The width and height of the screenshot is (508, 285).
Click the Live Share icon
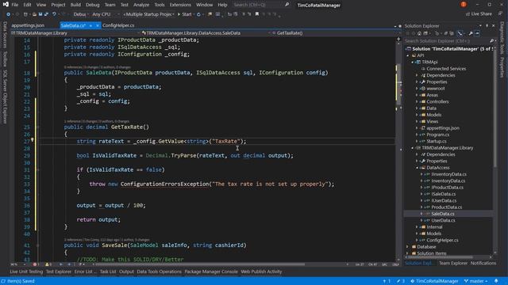pos(468,14)
